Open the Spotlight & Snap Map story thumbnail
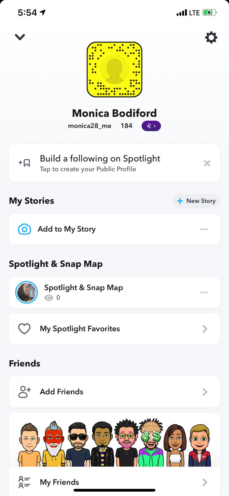The width and height of the screenshot is (229, 496). point(27,292)
